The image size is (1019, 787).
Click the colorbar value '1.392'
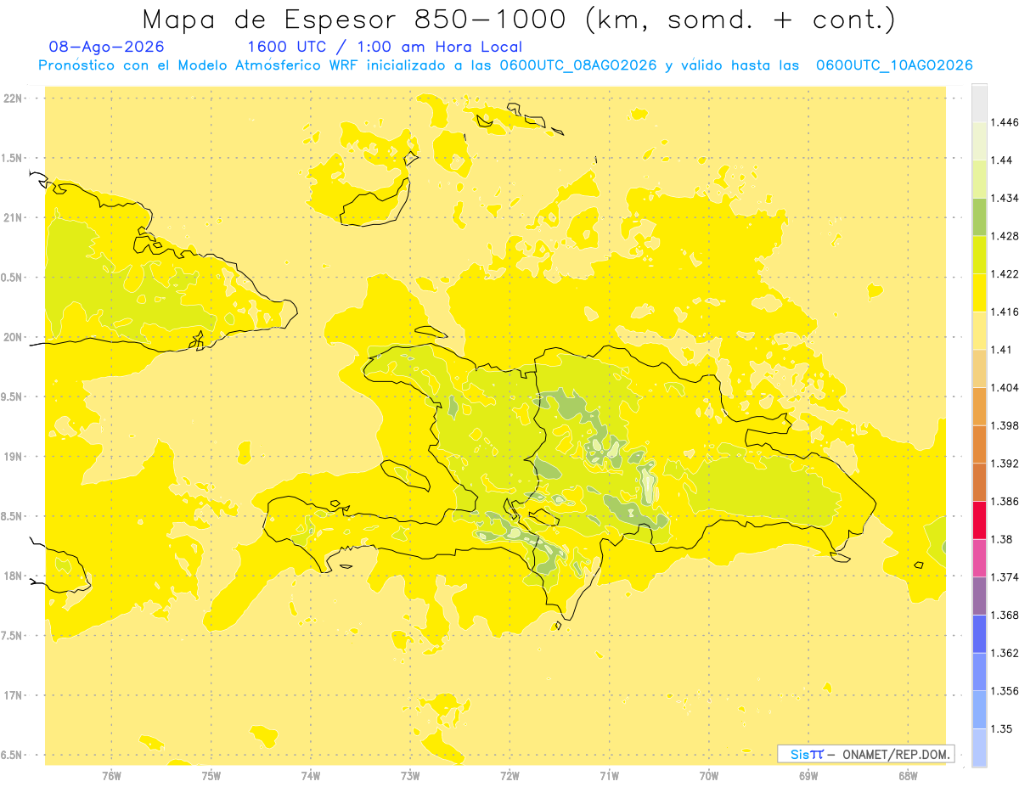tap(1005, 464)
